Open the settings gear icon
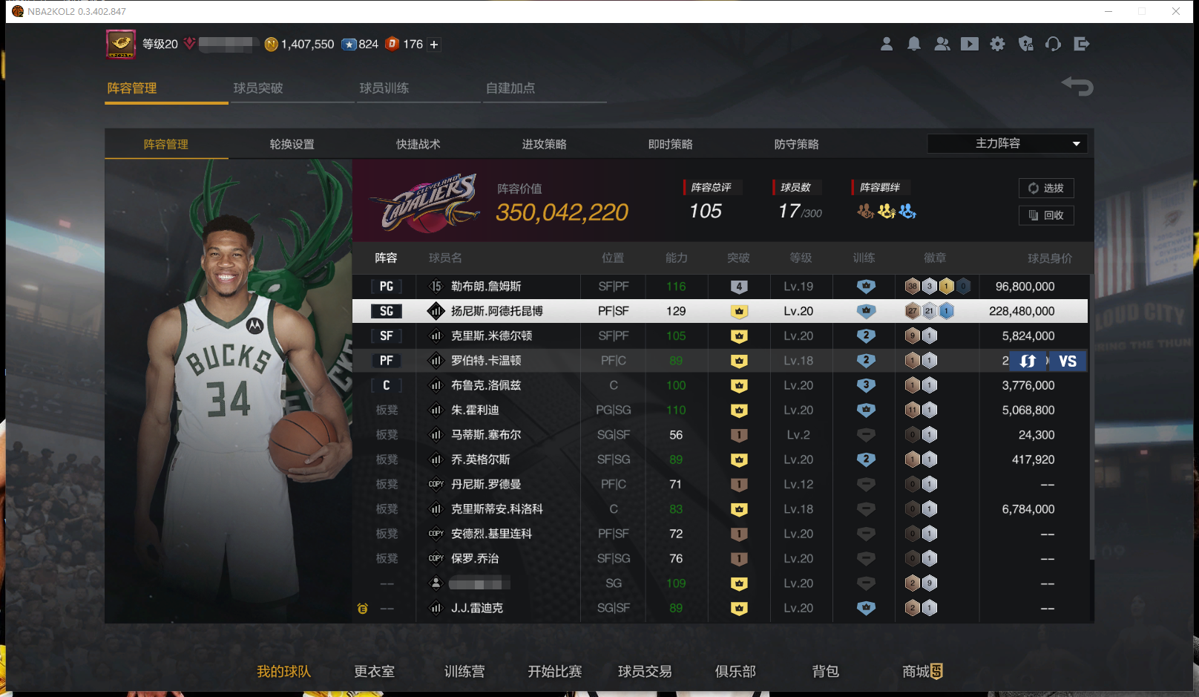This screenshot has width=1199, height=697. coord(998,45)
